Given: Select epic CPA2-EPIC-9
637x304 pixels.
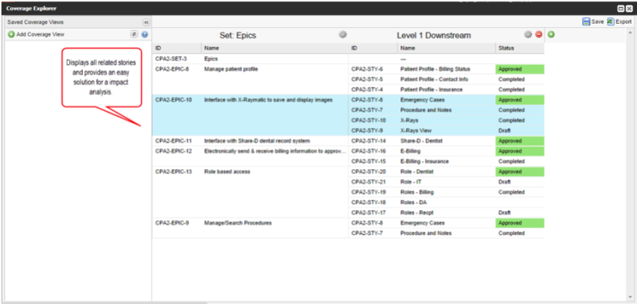Looking at the screenshot, I should click(x=172, y=222).
